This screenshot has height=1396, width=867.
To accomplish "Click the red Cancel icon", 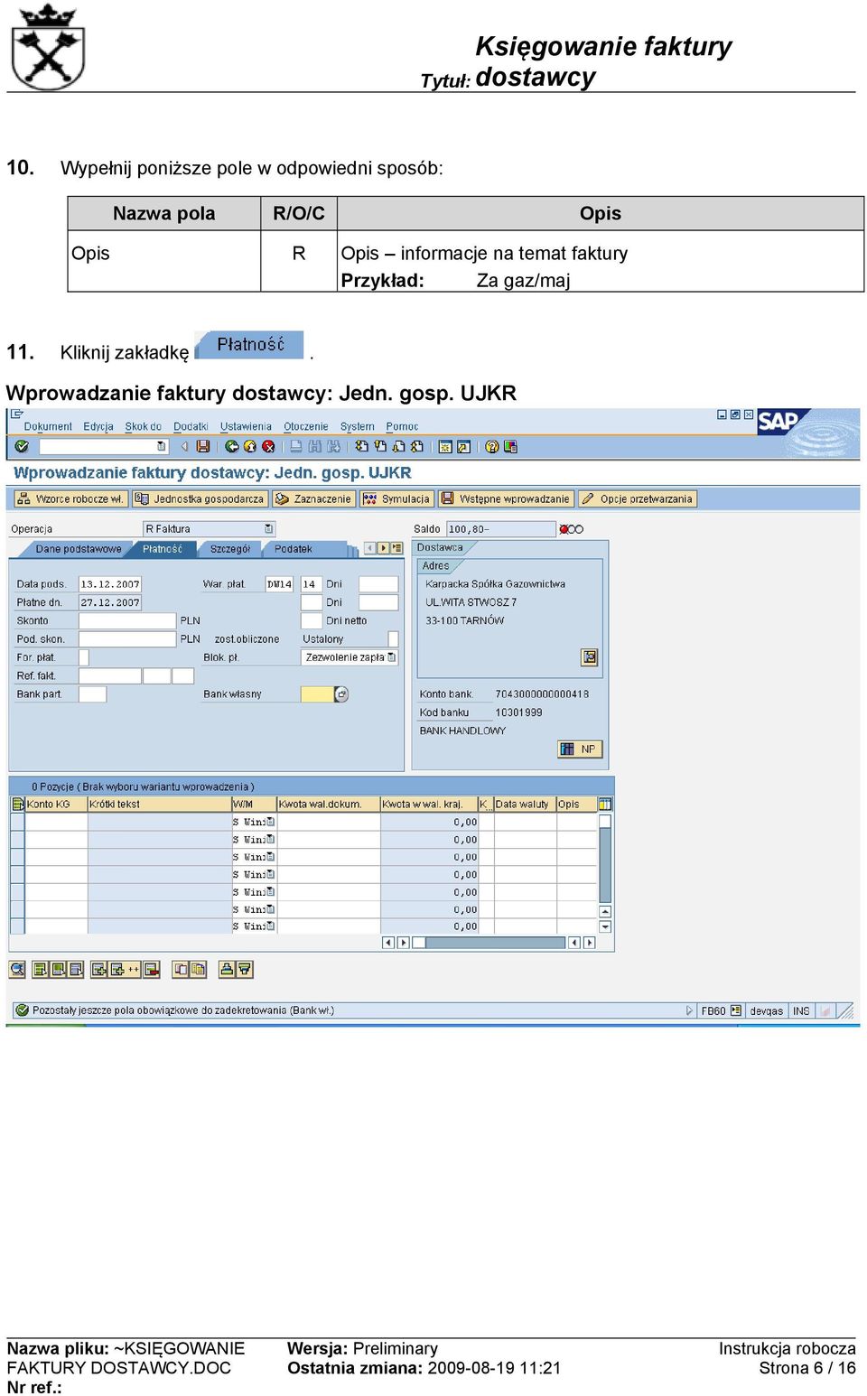I will [268, 446].
